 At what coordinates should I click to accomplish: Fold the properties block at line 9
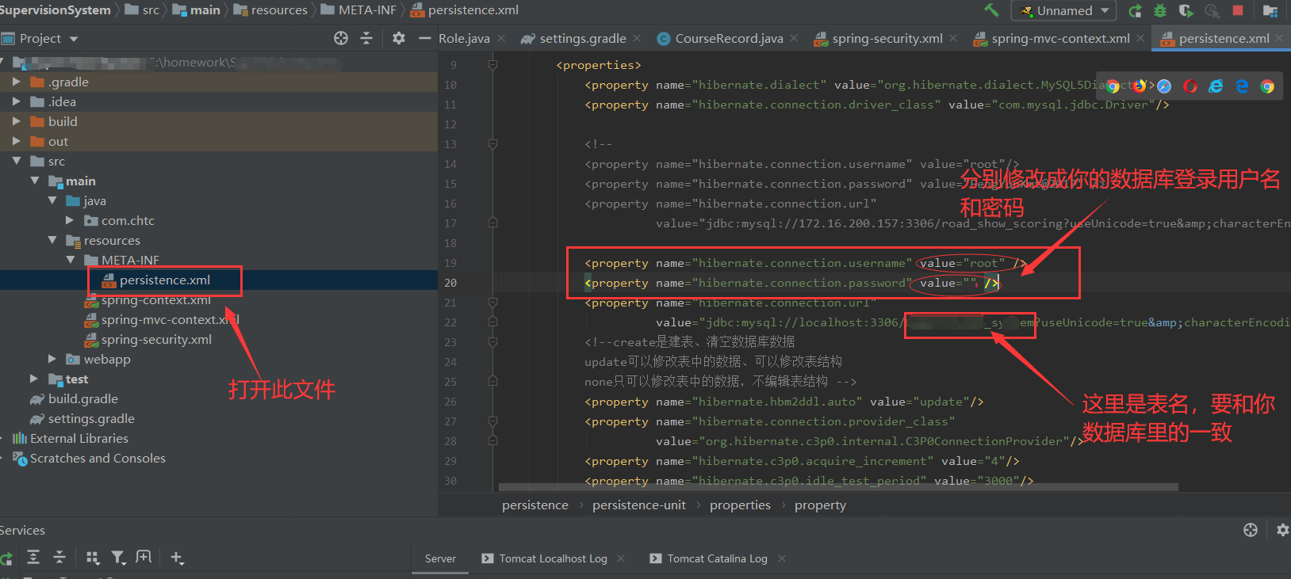pyautogui.click(x=493, y=65)
